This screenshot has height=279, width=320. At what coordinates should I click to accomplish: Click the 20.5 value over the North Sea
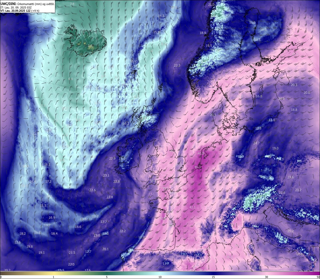click(x=213, y=115)
